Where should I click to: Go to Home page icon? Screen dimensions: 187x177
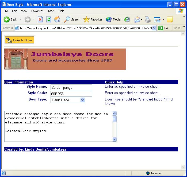57,19
